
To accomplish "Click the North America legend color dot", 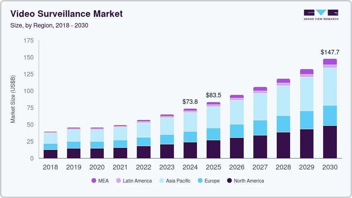I will [x=229, y=181].
